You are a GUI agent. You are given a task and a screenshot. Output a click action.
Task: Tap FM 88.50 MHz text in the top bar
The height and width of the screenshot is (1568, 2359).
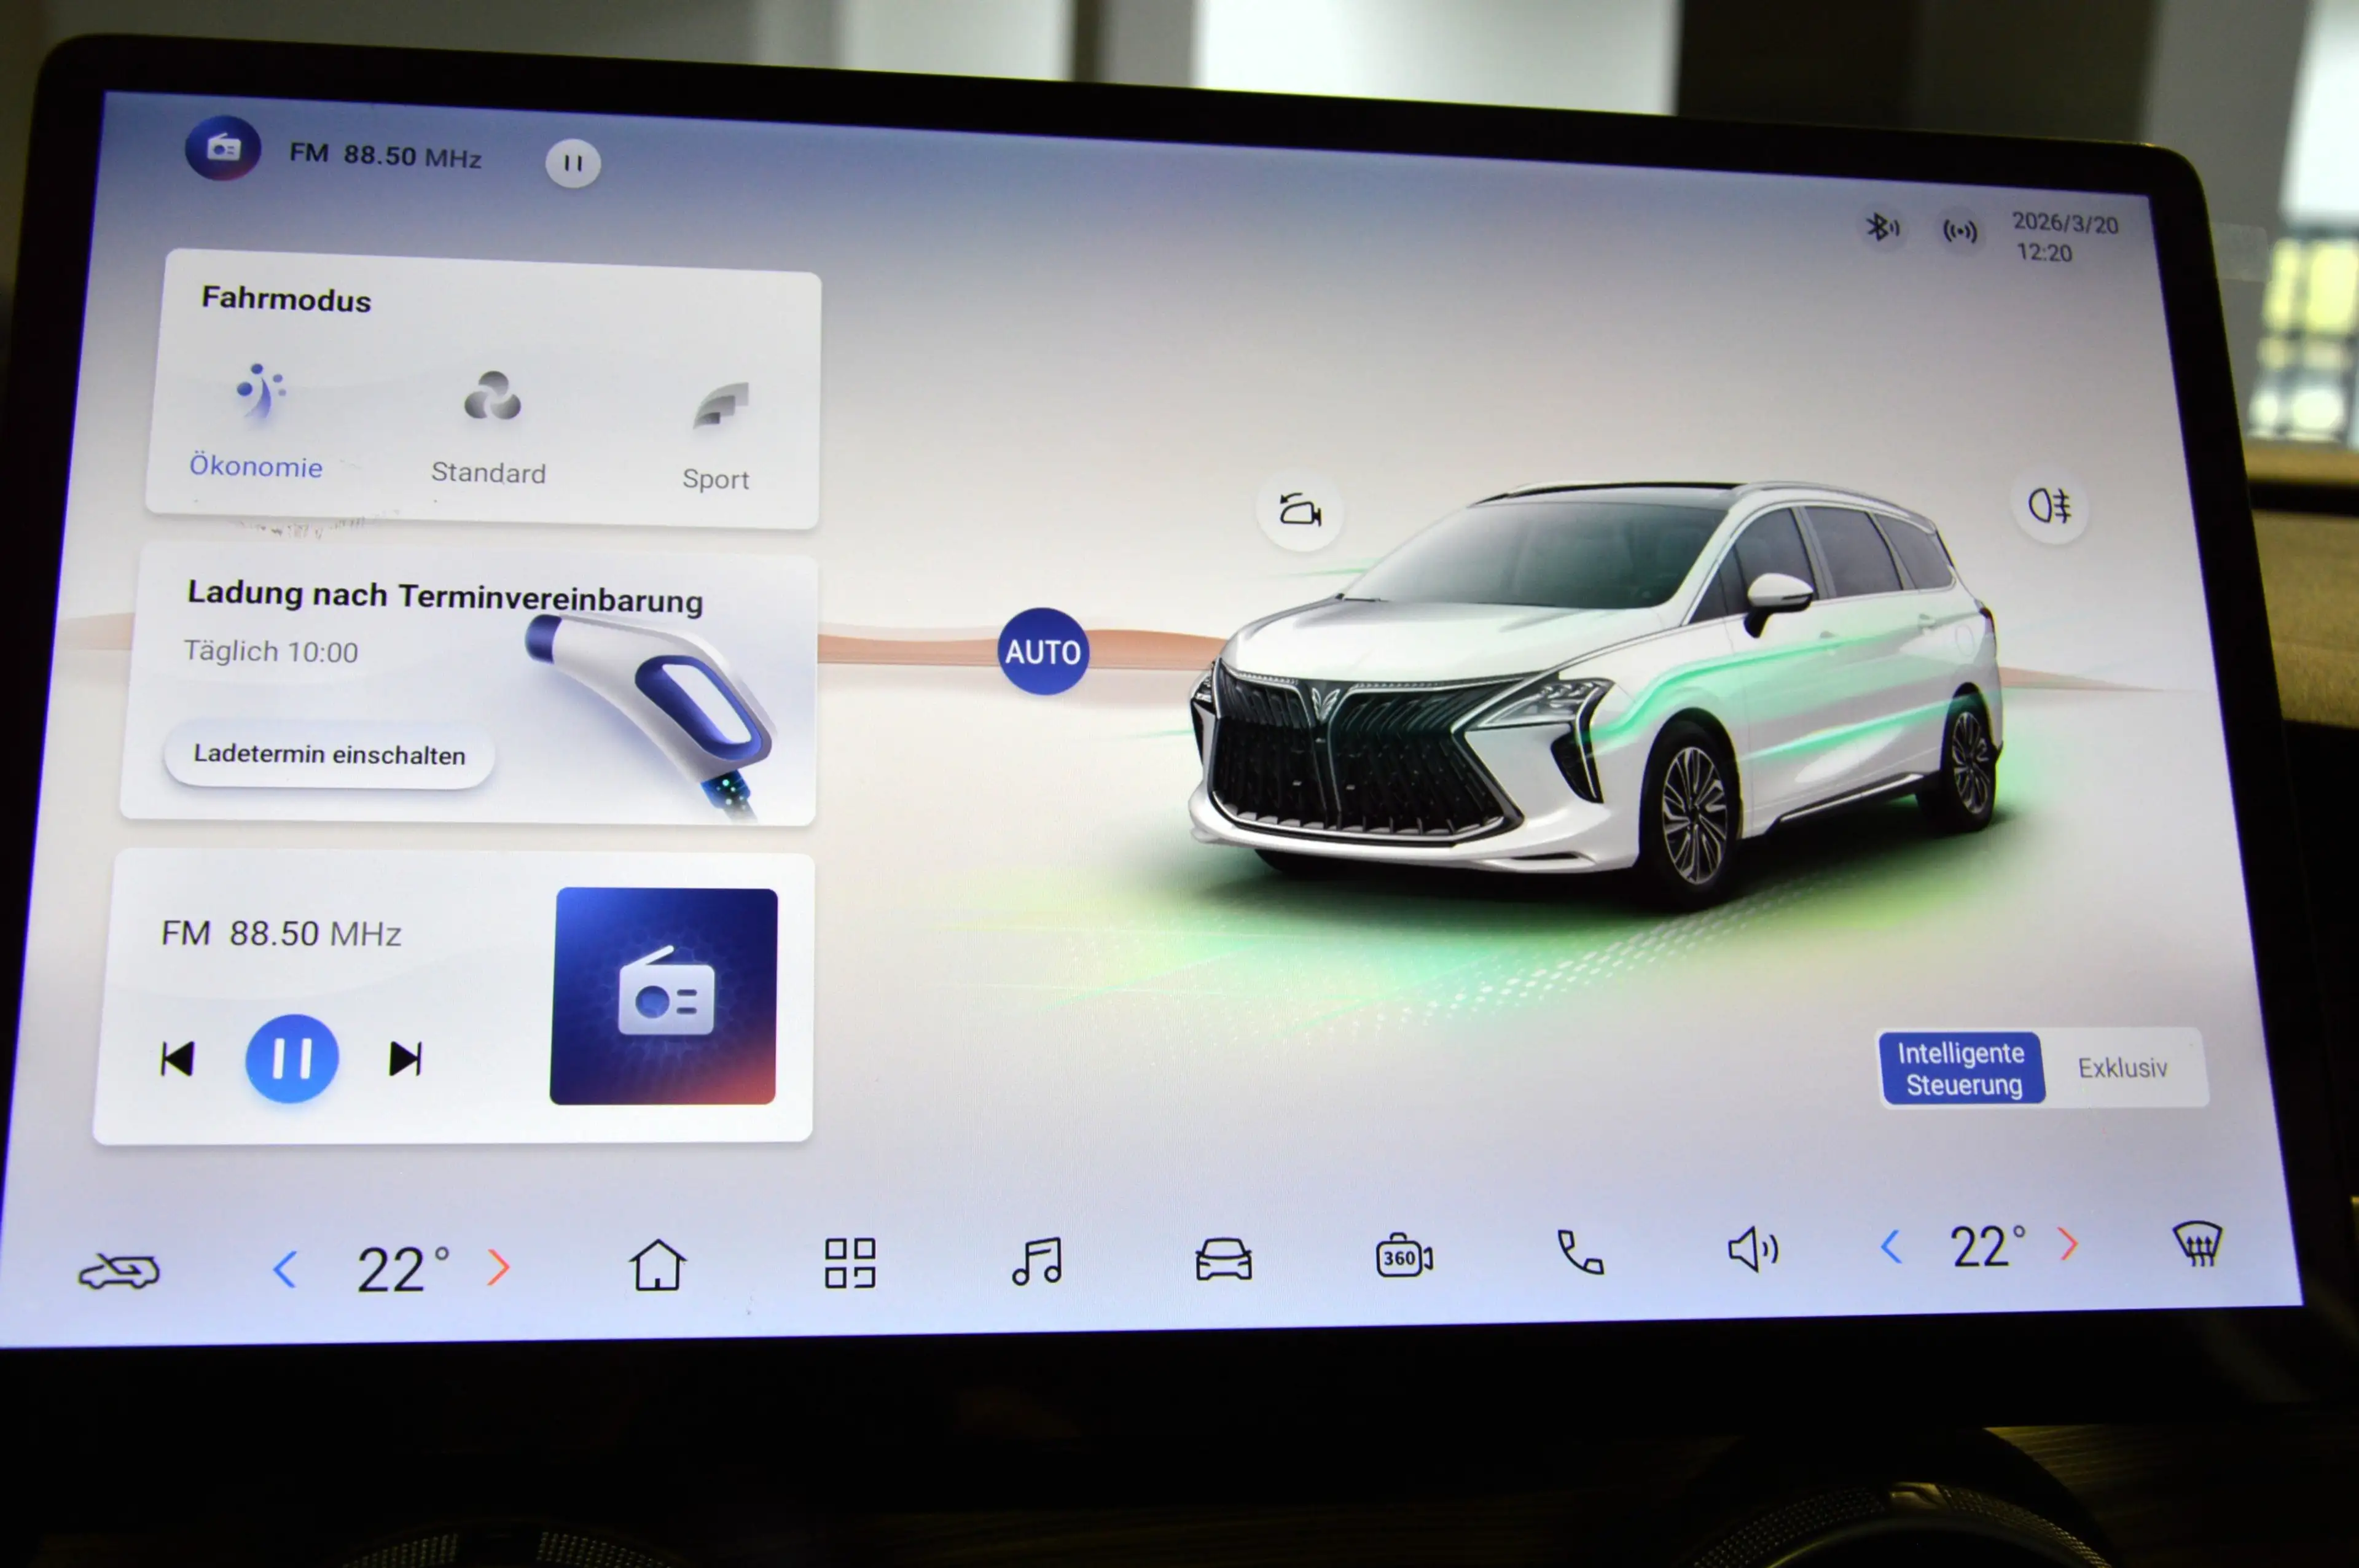click(385, 155)
